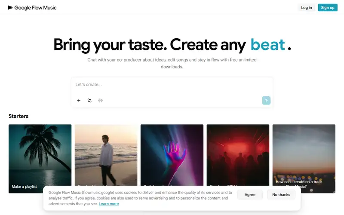Click the Google Flow Music logo icon
Viewport: 344px width, 215px height.
tap(10, 8)
